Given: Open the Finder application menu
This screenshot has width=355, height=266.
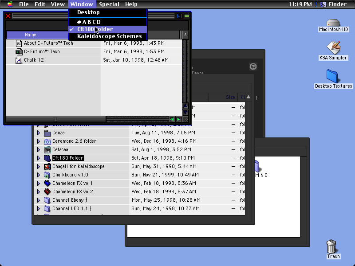Looking at the screenshot, I should (334, 4).
